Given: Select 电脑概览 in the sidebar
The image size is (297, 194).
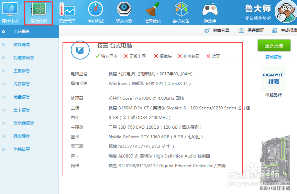Looking at the screenshot, I should (22, 32).
